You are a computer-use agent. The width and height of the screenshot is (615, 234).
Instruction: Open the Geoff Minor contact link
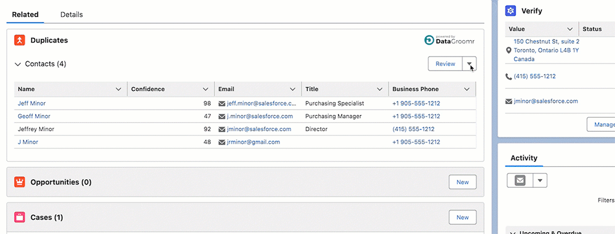[34, 116]
